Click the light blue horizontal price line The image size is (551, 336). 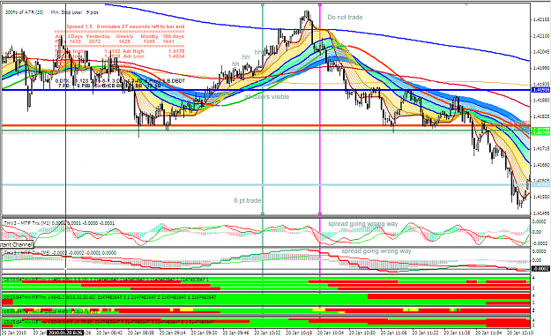click(x=266, y=184)
